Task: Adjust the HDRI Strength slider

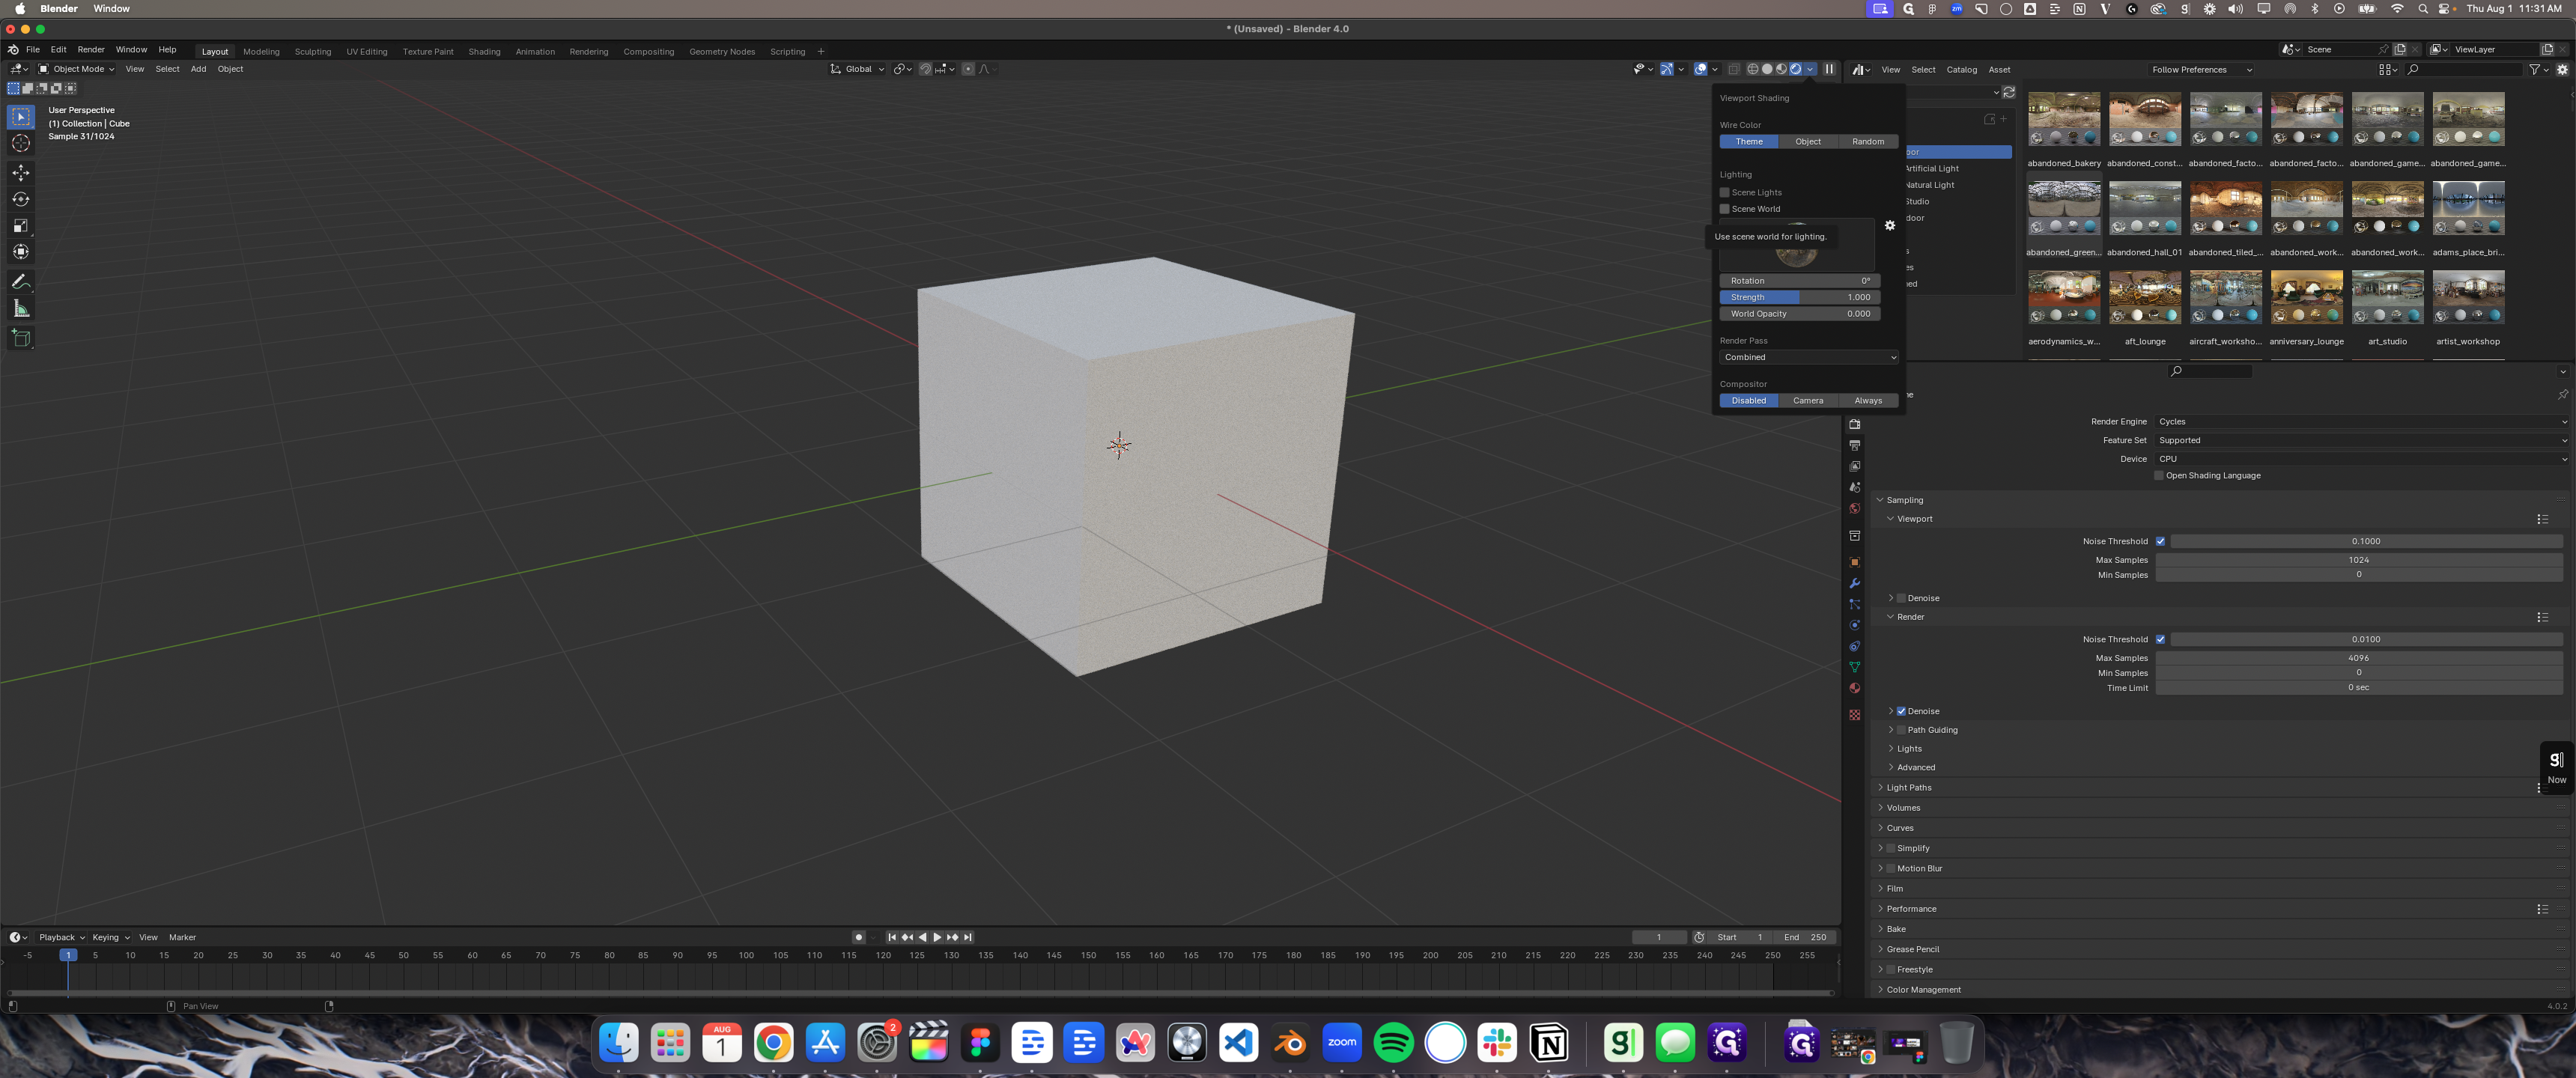Action: tap(1800, 297)
